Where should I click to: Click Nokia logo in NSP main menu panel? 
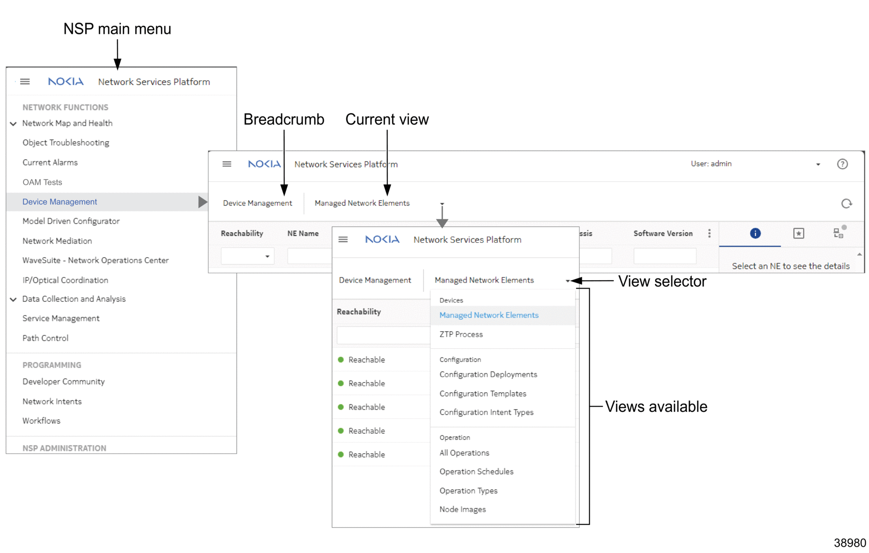point(66,82)
